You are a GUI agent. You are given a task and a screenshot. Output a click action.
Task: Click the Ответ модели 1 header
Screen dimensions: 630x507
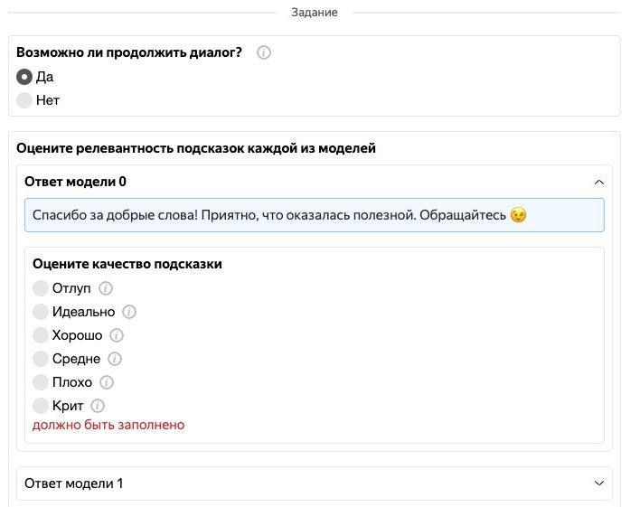click(74, 484)
